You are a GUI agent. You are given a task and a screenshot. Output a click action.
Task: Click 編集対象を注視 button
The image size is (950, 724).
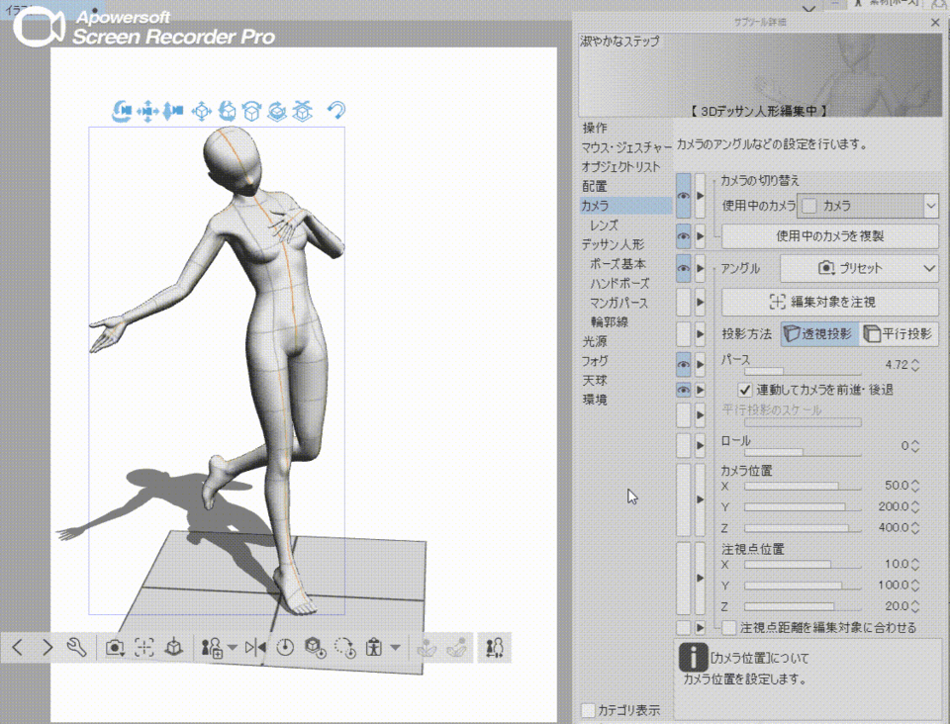(830, 302)
